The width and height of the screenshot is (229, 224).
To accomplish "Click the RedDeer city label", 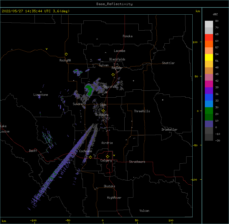I will (117, 68).
